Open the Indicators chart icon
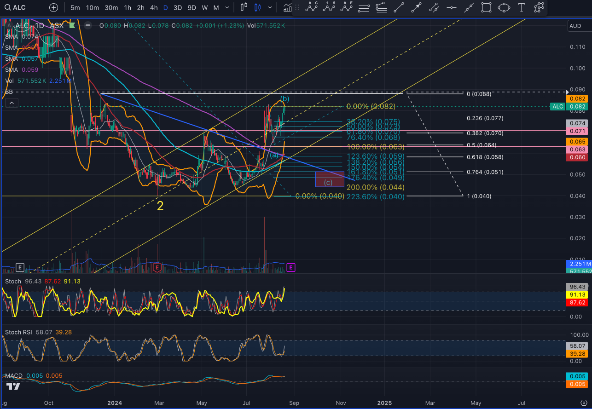592x409 pixels. point(288,7)
